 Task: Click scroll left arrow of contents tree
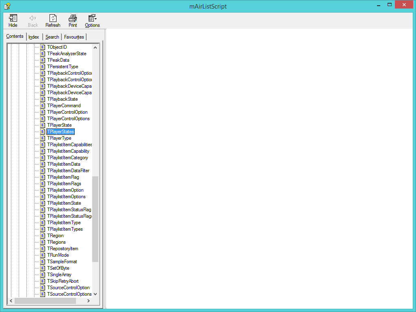tap(11, 301)
